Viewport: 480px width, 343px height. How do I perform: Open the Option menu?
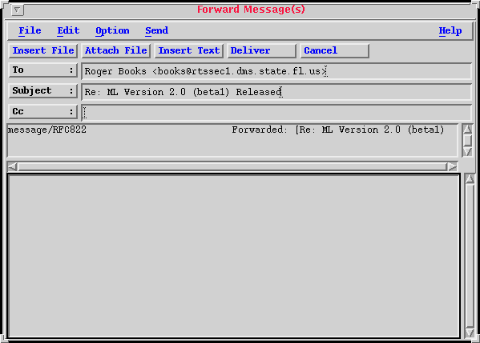click(x=112, y=30)
